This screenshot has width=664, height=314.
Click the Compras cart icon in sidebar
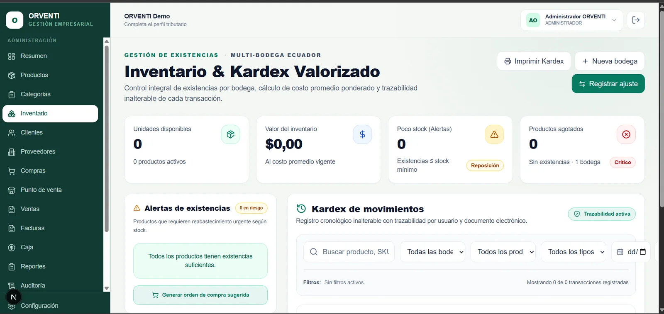(12, 171)
